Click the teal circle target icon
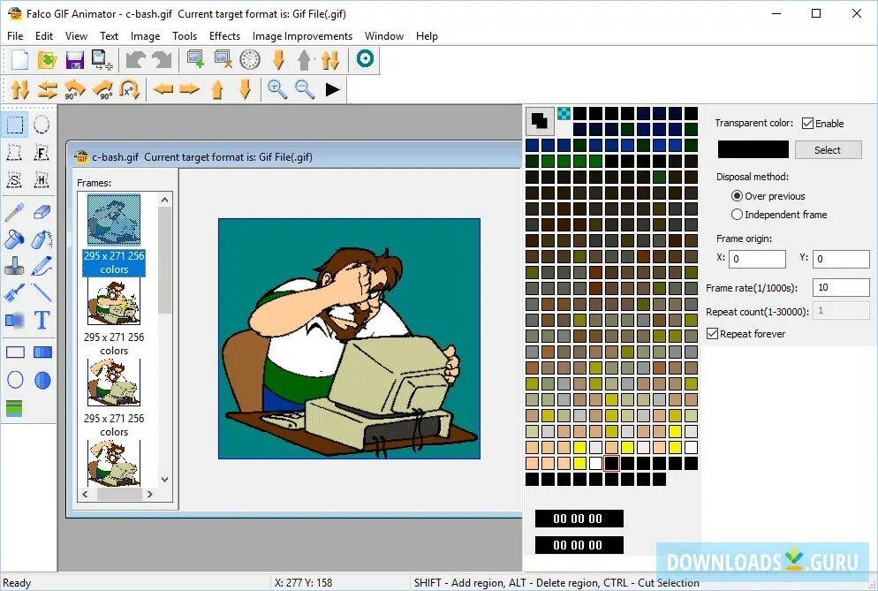The width and height of the screenshot is (878, 591). 365,58
